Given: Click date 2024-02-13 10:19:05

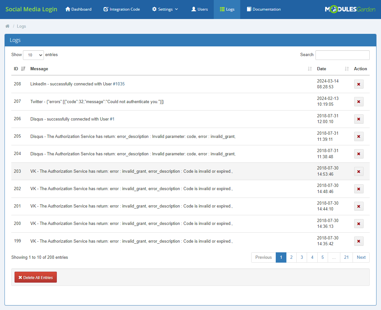Looking at the screenshot, I should click(x=327, y=102).
